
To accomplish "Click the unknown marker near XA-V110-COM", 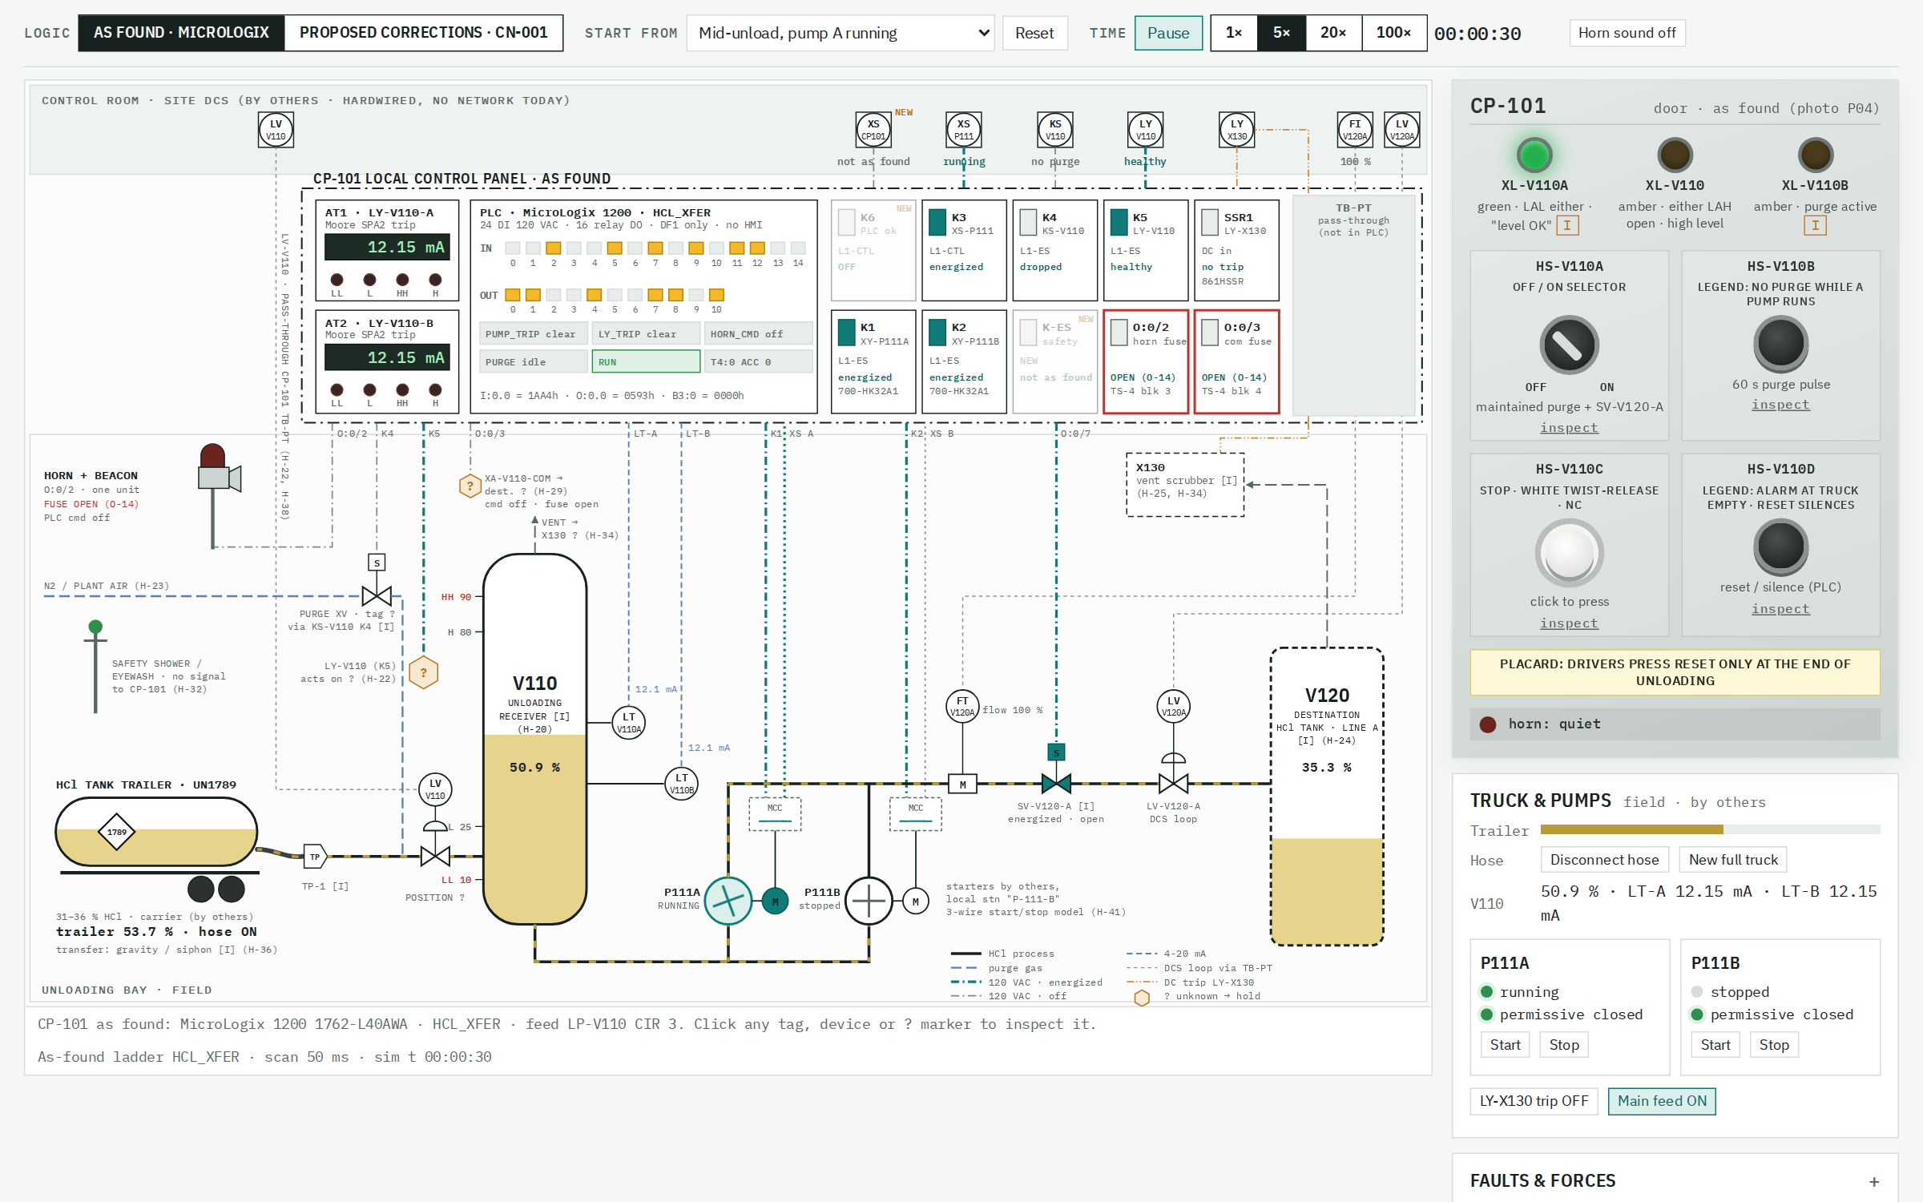I will (470, 486).
